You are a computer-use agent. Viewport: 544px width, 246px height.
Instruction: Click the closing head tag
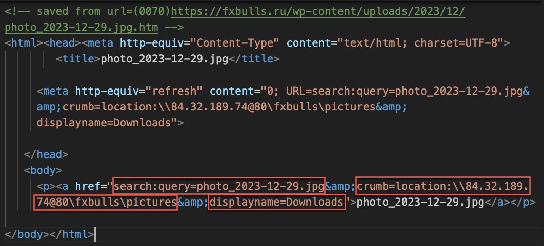click(x=46, y=154)
